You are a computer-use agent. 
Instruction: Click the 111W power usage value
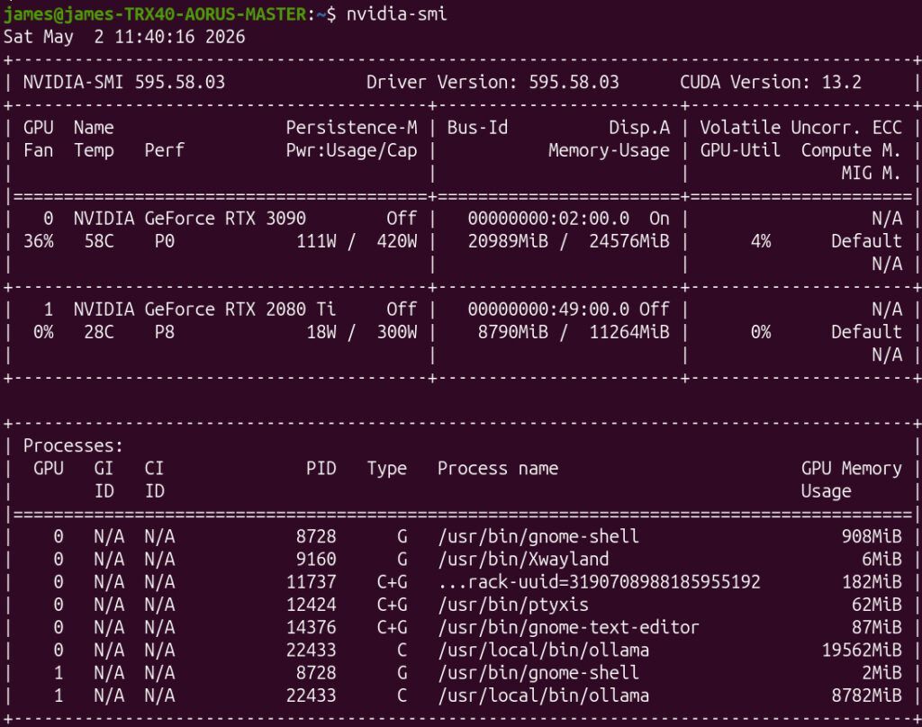316,241
